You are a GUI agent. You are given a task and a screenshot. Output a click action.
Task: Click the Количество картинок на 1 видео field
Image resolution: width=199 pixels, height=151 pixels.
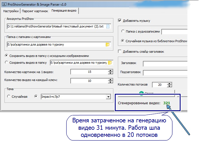(x=89, y=72)
